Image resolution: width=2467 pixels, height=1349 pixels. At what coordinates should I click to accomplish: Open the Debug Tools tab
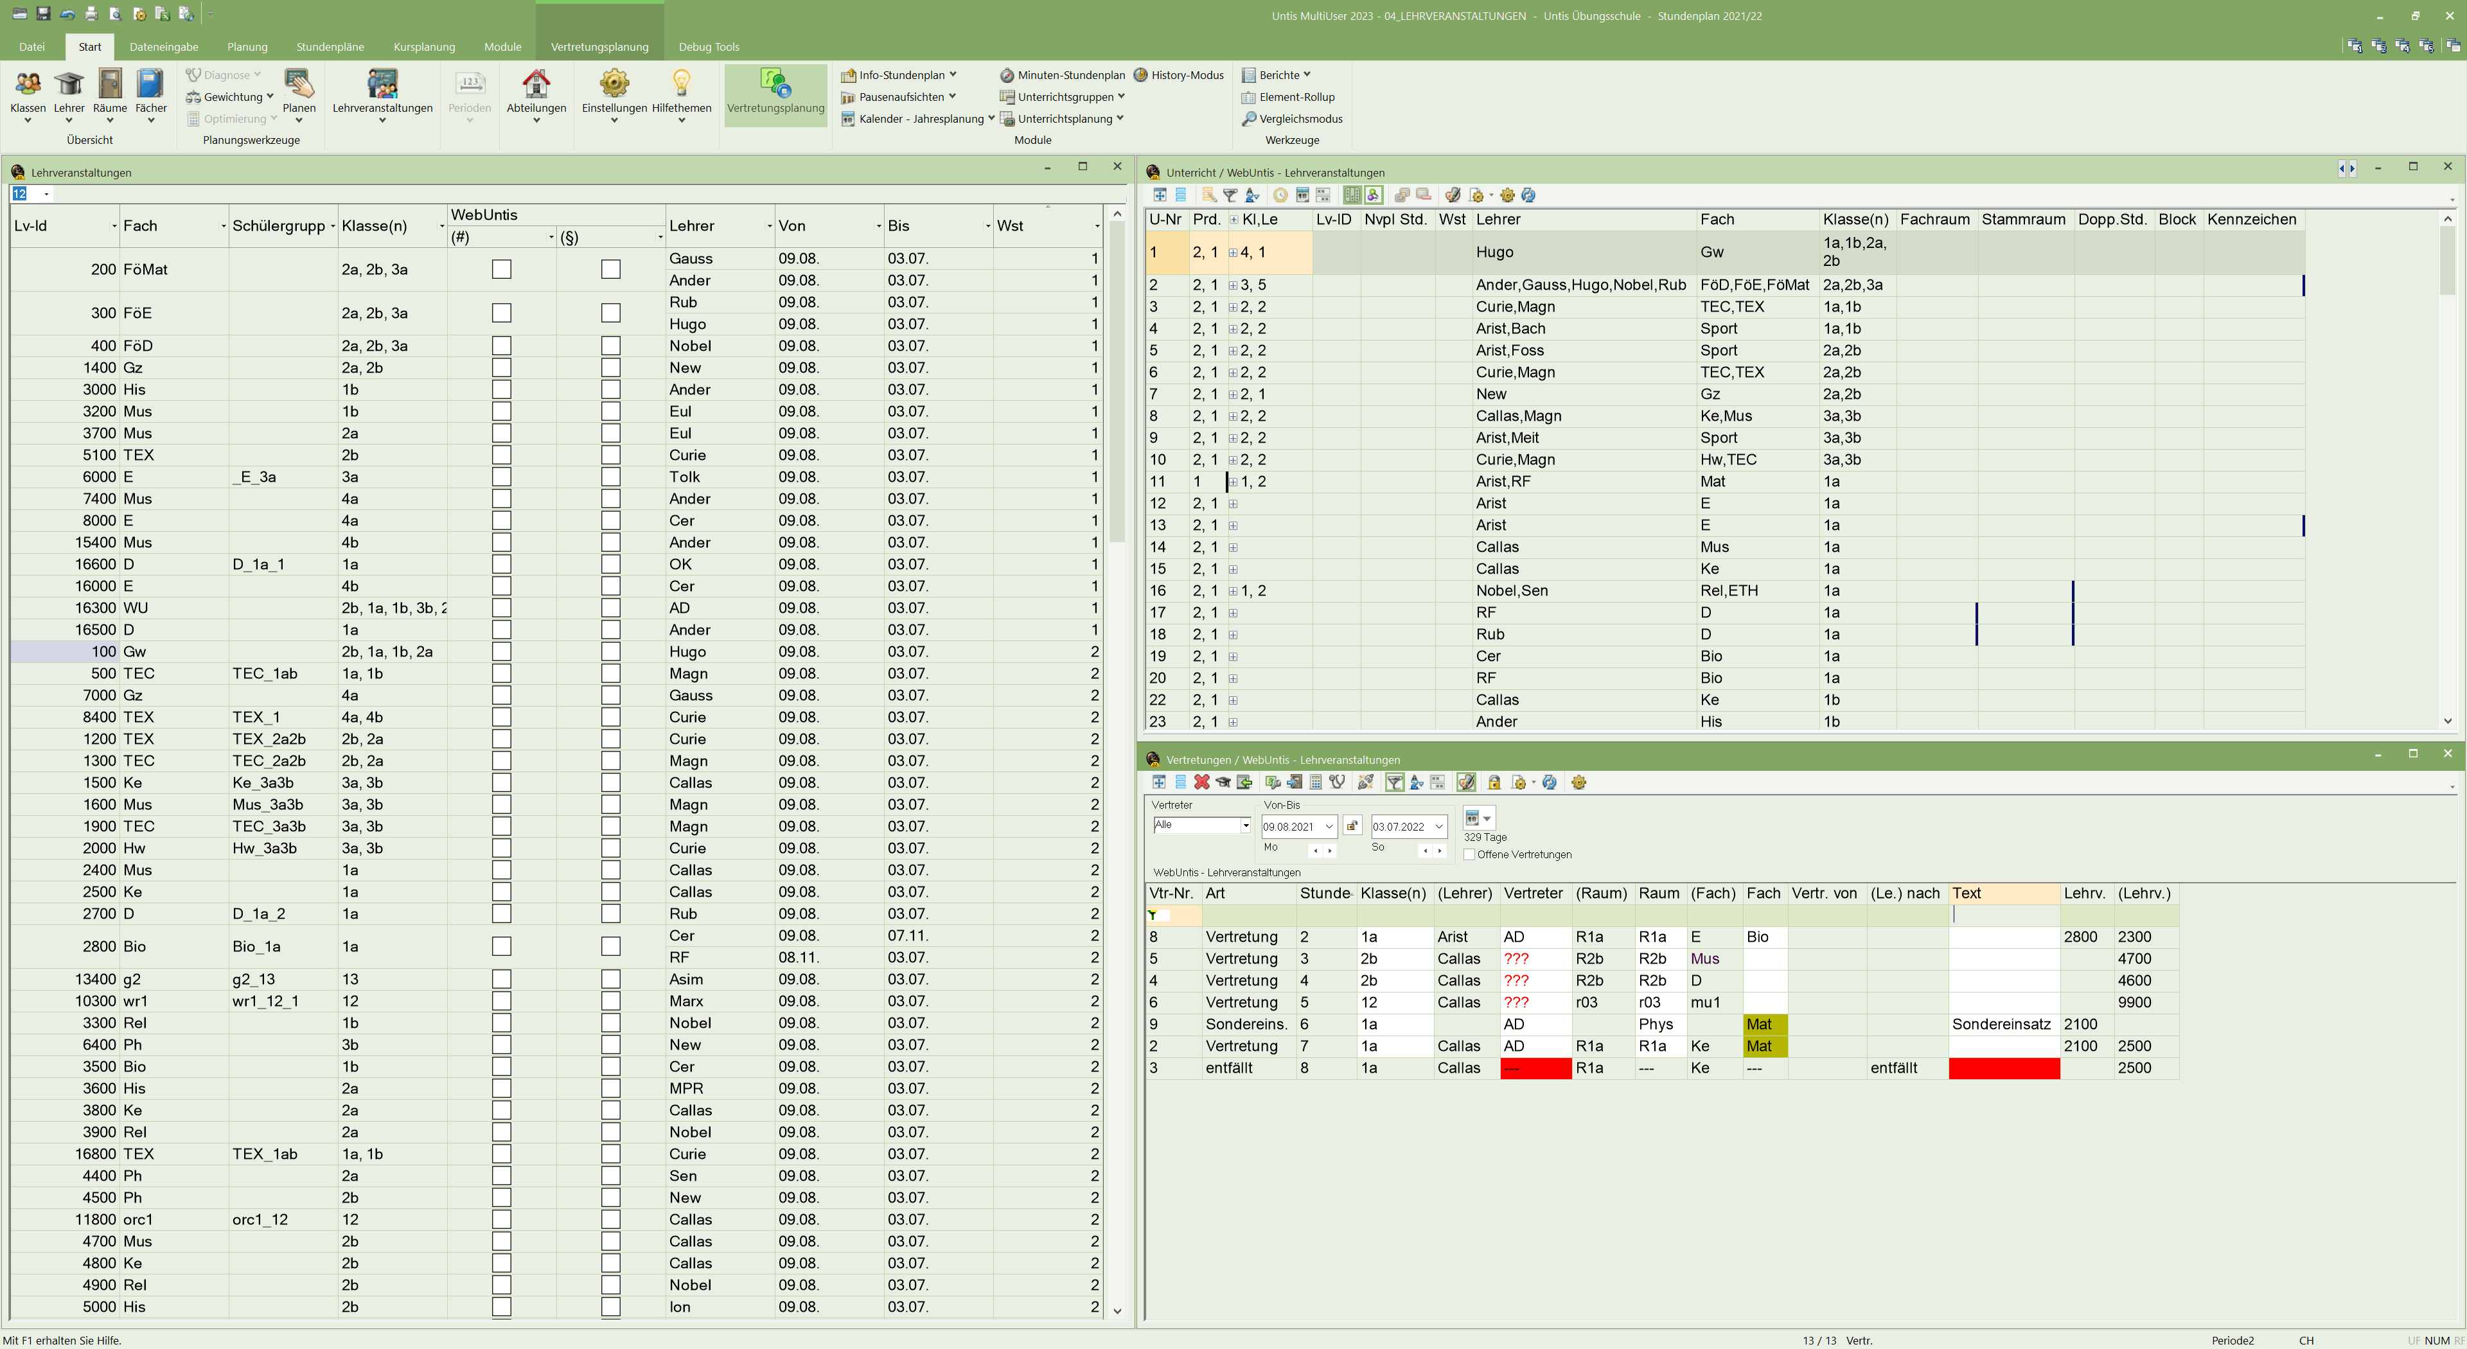pyautogui.click(x=709, y=47)
